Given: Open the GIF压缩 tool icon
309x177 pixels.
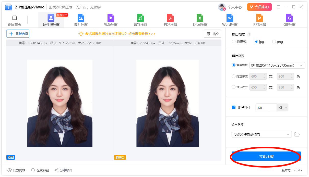Looking at the screenshot, I should [289, 18].
